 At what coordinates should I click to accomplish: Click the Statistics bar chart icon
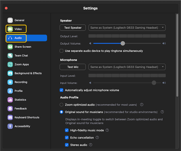pyautogui.click(x=10, y=100)
